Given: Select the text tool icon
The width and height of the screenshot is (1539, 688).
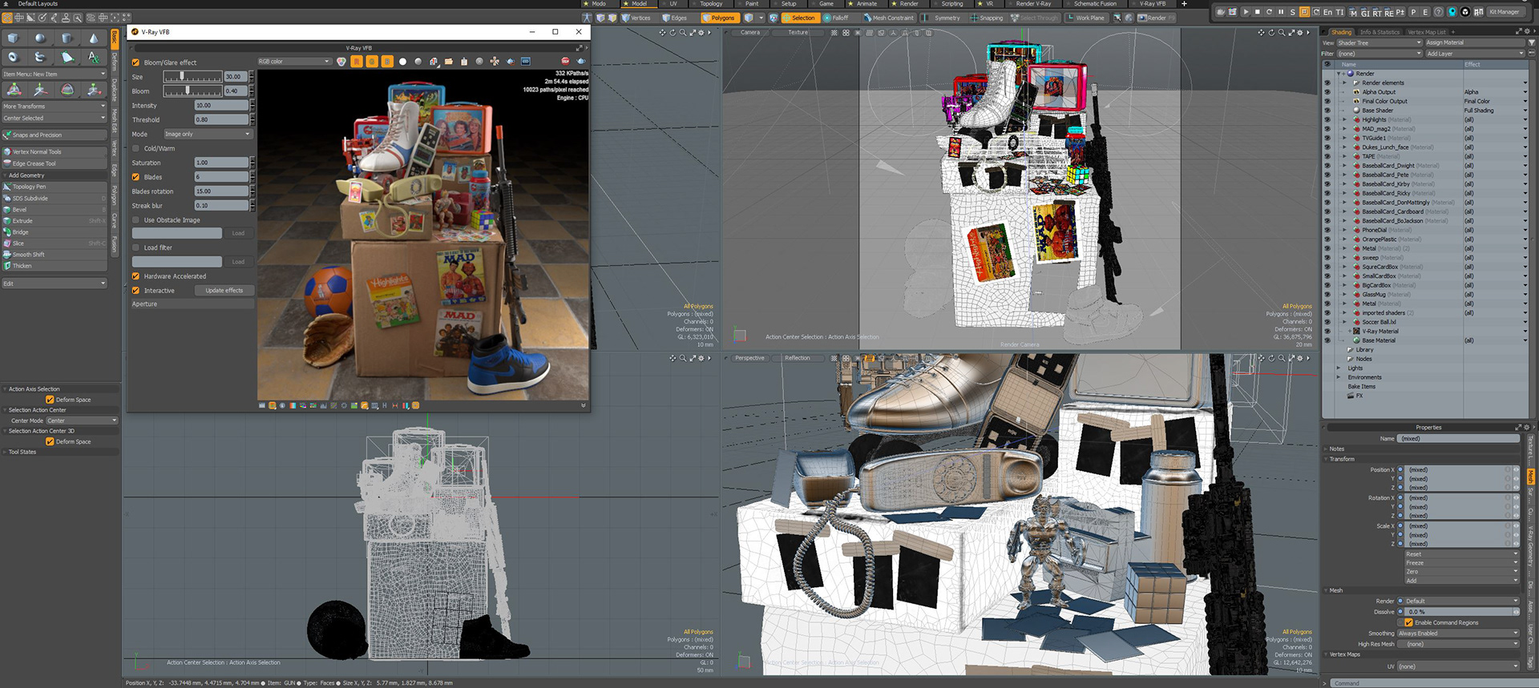Looking at the screenshot, I should [x=94, y=57].
